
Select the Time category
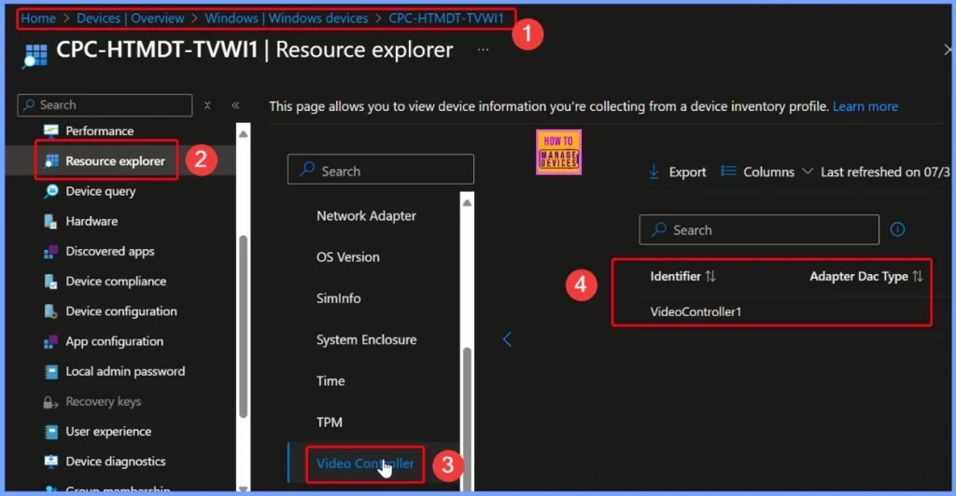coord(330,381)
